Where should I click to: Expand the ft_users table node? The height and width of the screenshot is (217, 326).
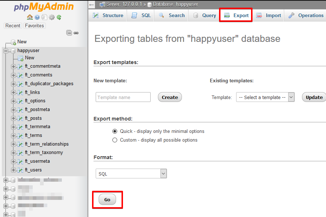tap(13, 170)
